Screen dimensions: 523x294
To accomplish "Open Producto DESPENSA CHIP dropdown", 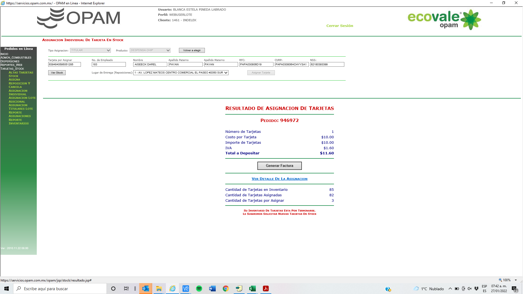I will tap(150, 50).
